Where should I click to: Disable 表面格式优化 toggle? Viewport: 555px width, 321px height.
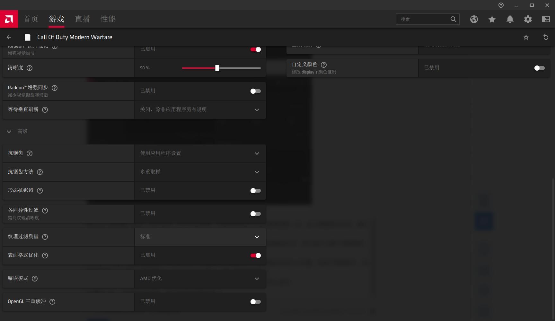pos(256,256)
